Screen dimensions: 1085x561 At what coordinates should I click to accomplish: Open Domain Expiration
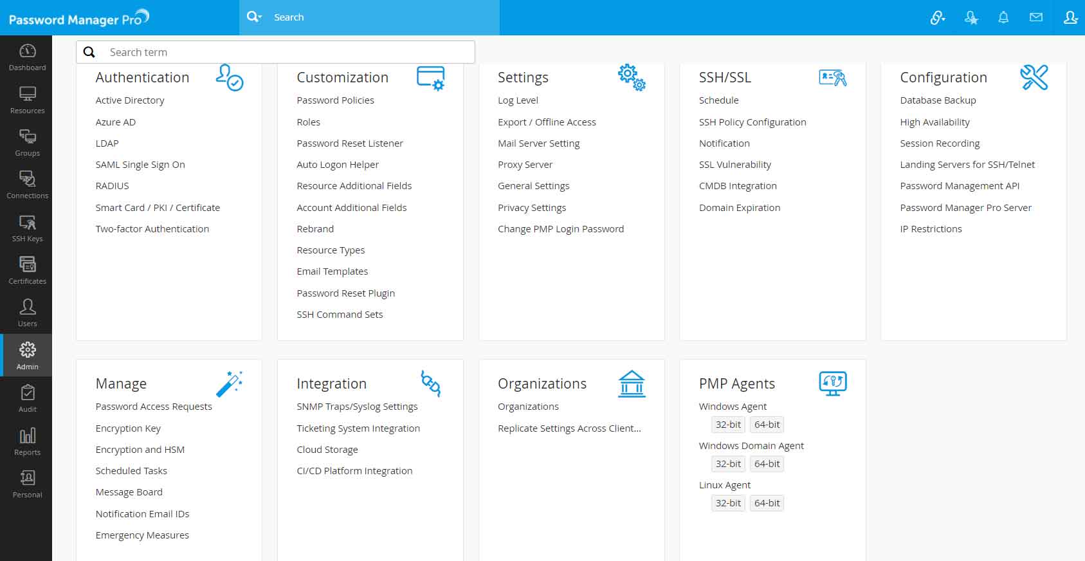tap(740, 208)
